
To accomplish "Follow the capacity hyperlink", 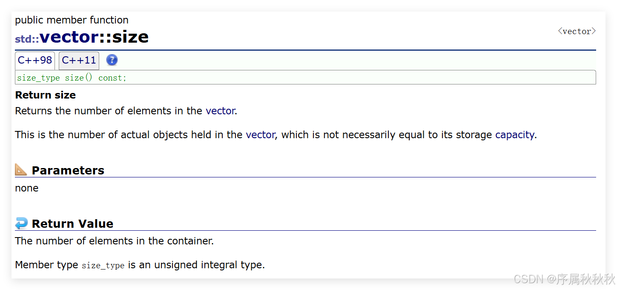I will pos(514,134).
